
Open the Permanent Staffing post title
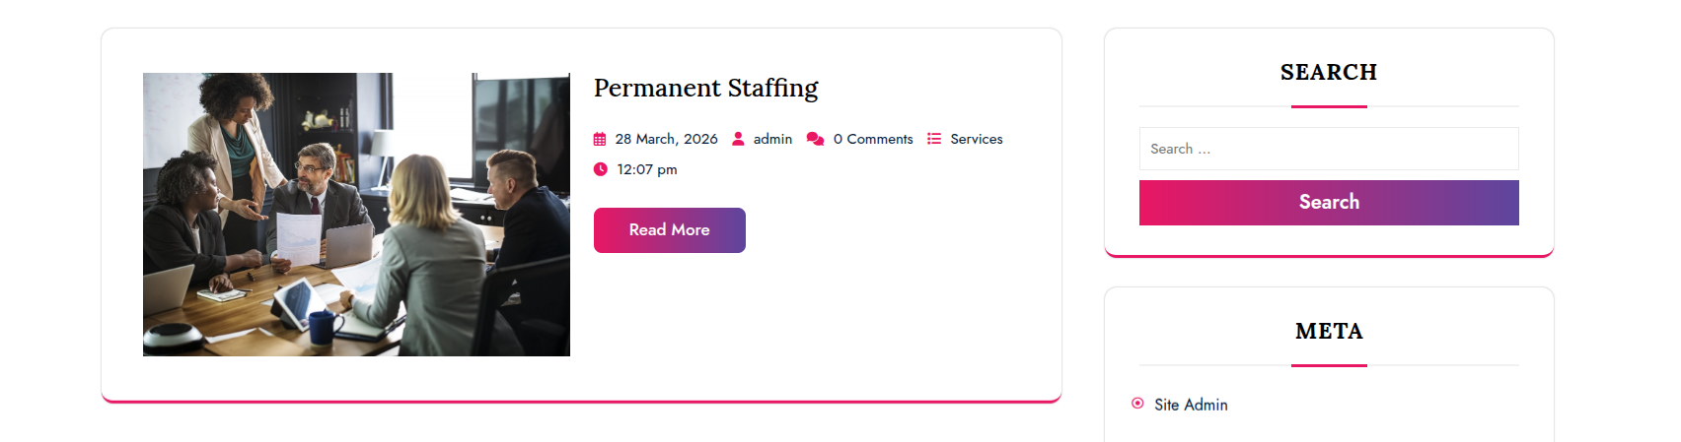click(x=705, y=89)
